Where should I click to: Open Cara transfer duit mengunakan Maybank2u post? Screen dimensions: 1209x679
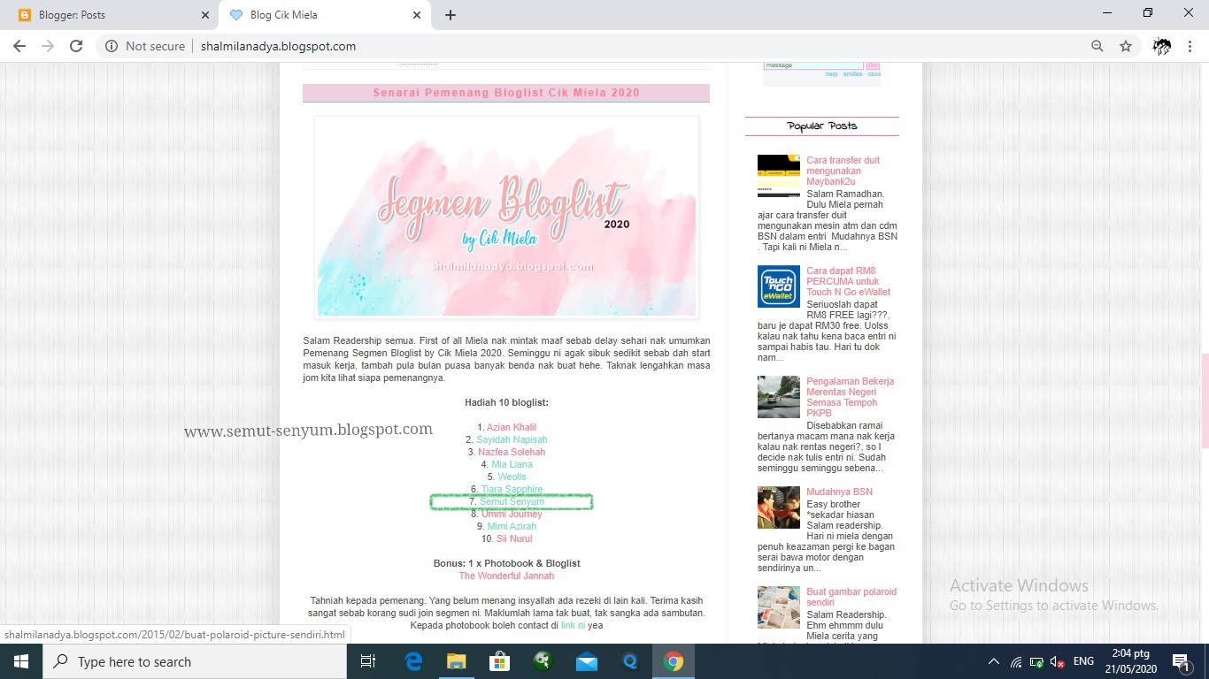(843, 171)
